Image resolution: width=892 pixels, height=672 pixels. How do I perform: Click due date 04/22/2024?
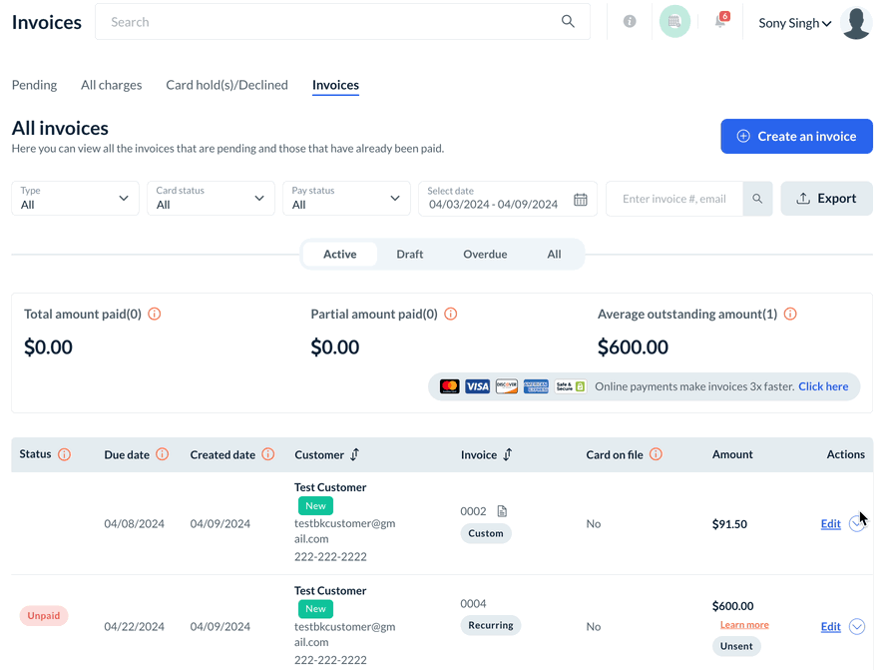click(x=135, y=626)
